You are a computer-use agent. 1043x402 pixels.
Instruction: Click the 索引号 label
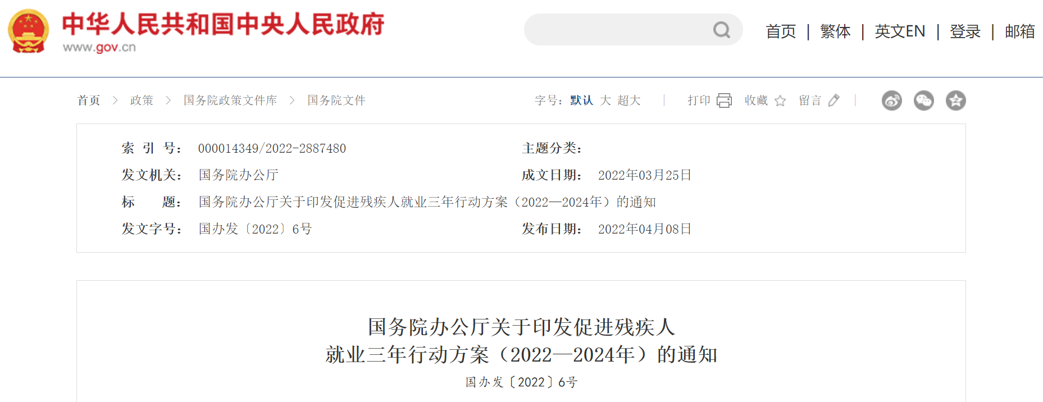152,148
